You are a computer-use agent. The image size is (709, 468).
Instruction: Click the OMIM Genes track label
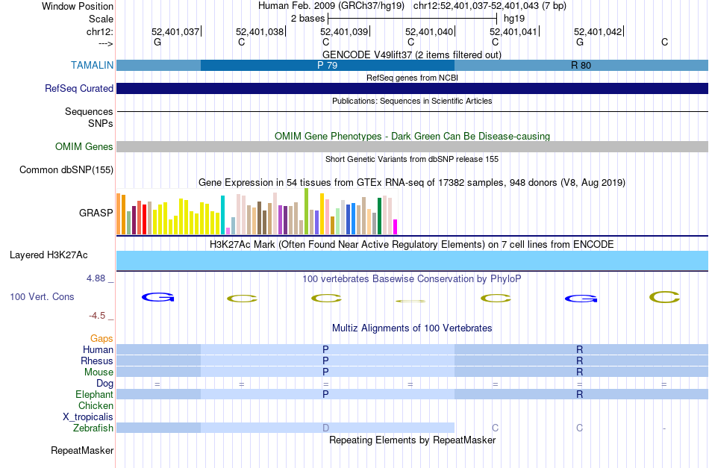84,146
